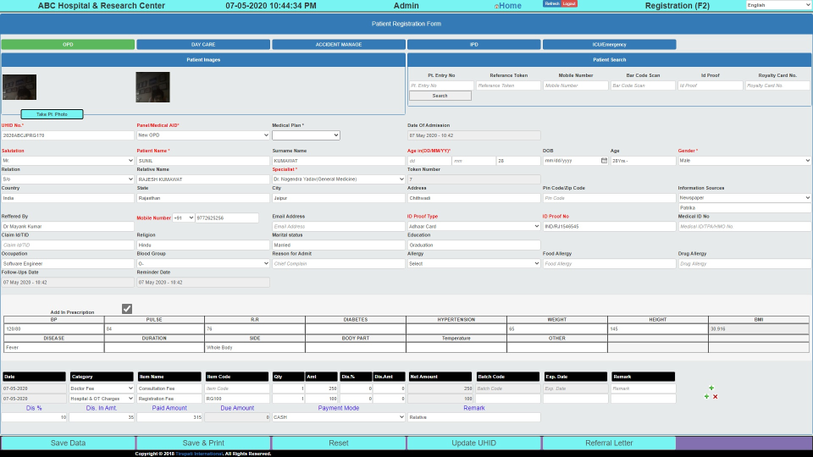
Task: Click the Email Address input field
Action: click(x=339, y=227)
